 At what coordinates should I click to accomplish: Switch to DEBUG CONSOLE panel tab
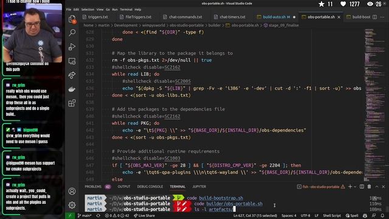click(150, 187)
